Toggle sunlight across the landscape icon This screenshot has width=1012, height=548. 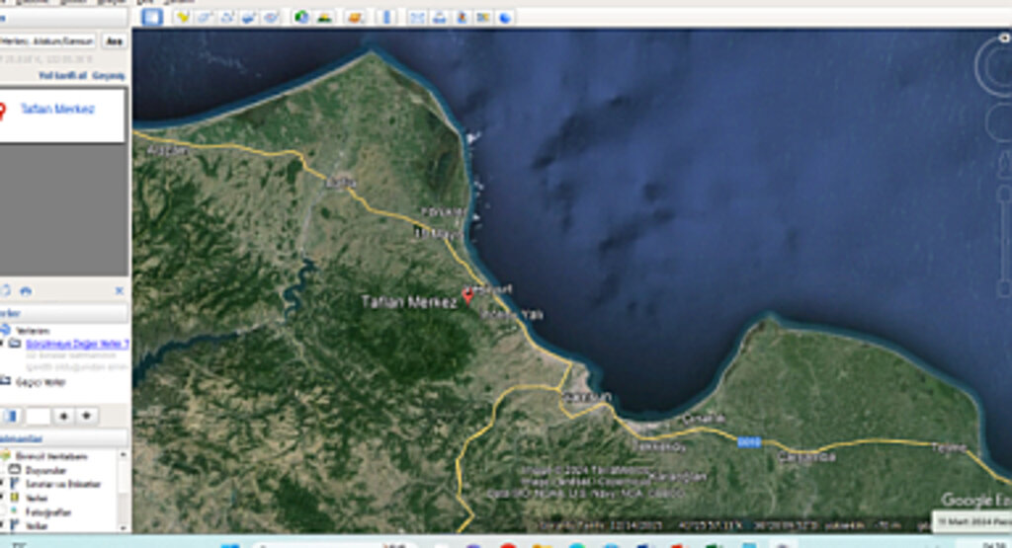click(323, 18)
